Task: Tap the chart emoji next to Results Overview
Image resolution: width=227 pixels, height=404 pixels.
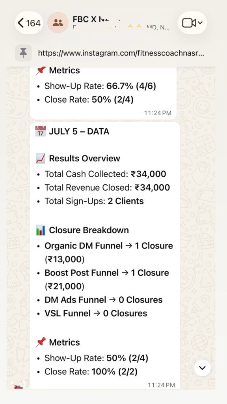Action: coord(41,158)
